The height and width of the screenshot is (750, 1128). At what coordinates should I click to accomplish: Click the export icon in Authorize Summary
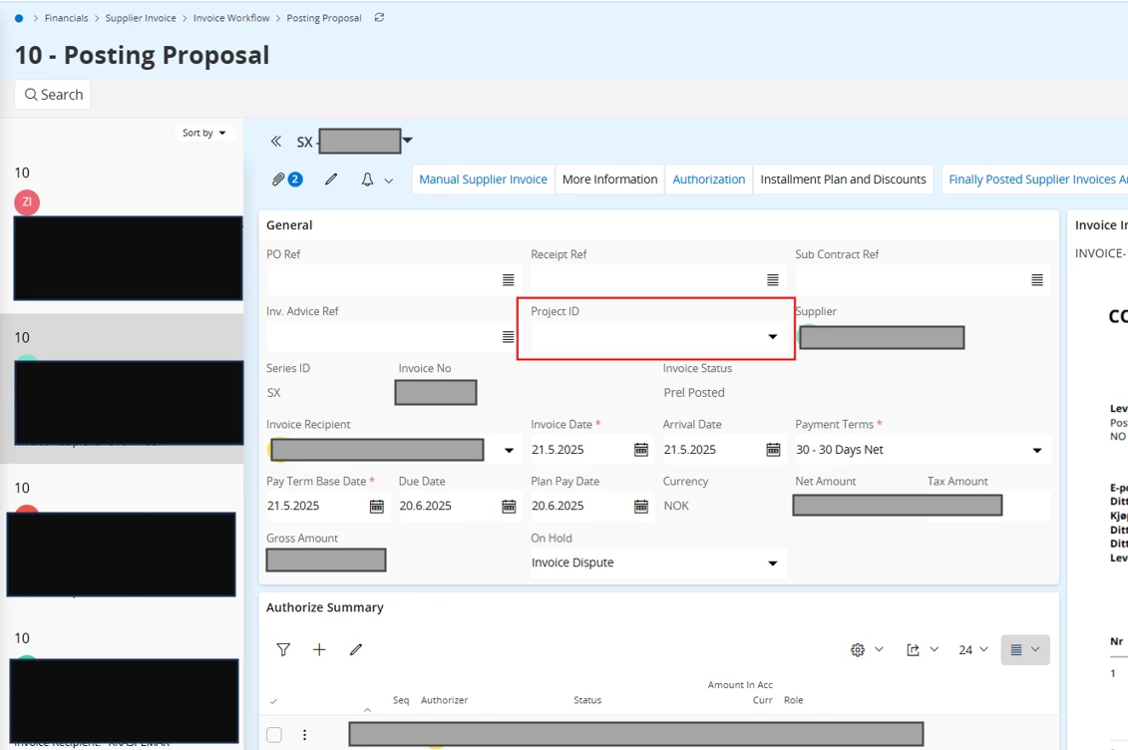(913, 650)
